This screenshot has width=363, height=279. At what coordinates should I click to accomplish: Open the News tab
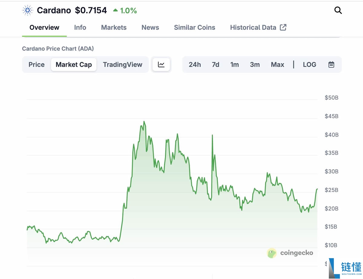pos(150,28)
